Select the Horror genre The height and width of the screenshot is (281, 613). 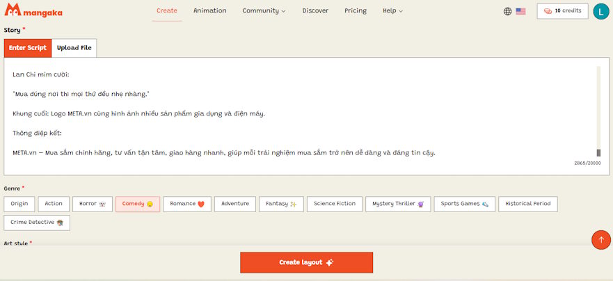[x=93, y=204]
